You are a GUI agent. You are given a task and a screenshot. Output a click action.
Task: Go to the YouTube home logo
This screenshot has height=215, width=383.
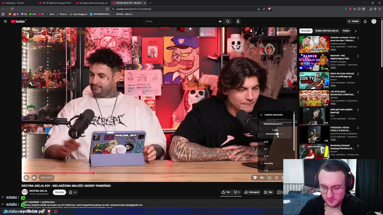tap(19, 21)
